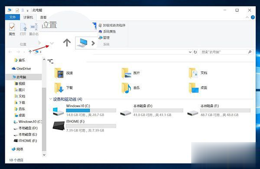Select the 桌面 folder icon in main pane
The width and height of the screenshot is (260, 169).
pos(194,88)
